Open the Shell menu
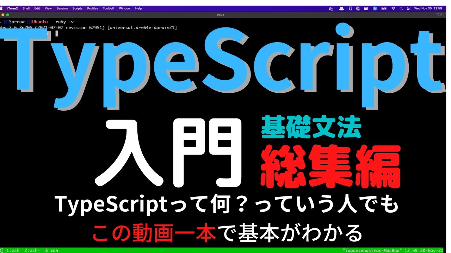Image resolution: width=451 pixels, height=253 pixels. [26, 8]
